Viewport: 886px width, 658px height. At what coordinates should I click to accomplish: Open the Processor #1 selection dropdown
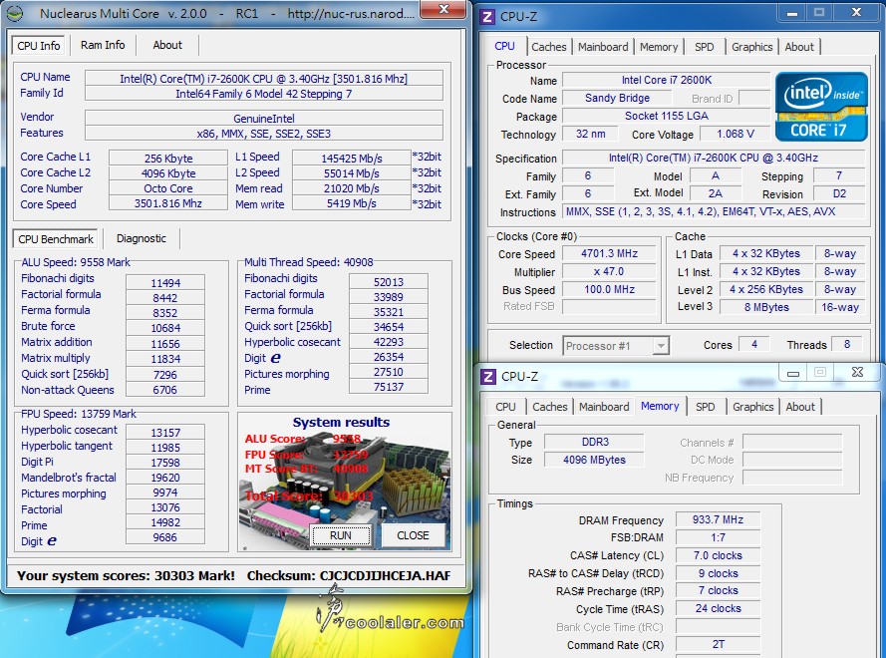coord(616,345)
